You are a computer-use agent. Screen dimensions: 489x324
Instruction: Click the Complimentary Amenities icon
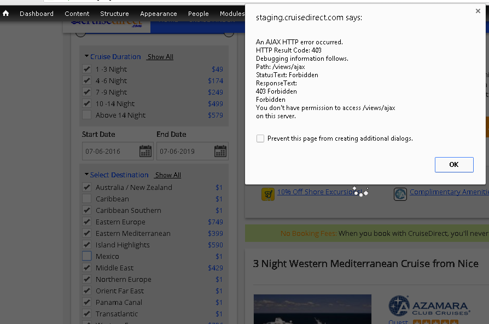400,194
